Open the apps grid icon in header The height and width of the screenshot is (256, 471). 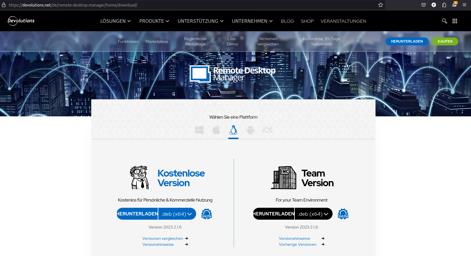(455, 21)
